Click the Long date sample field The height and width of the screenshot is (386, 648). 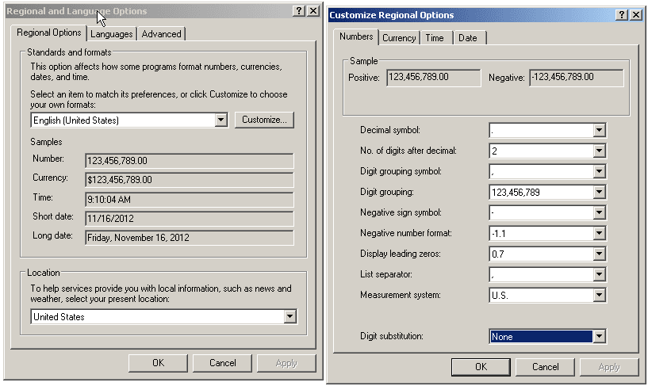[190, 237]
